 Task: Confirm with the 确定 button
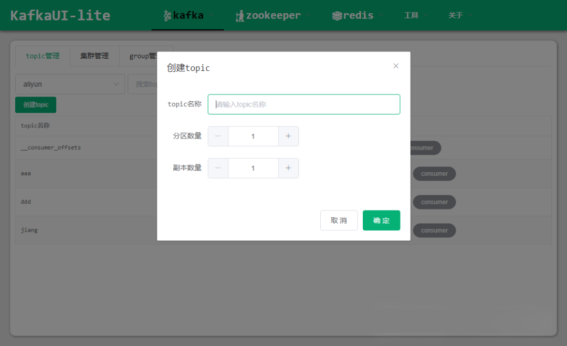381,220
